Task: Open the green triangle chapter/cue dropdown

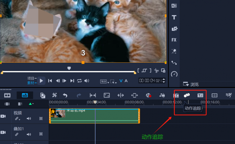Action: (31, 104)
